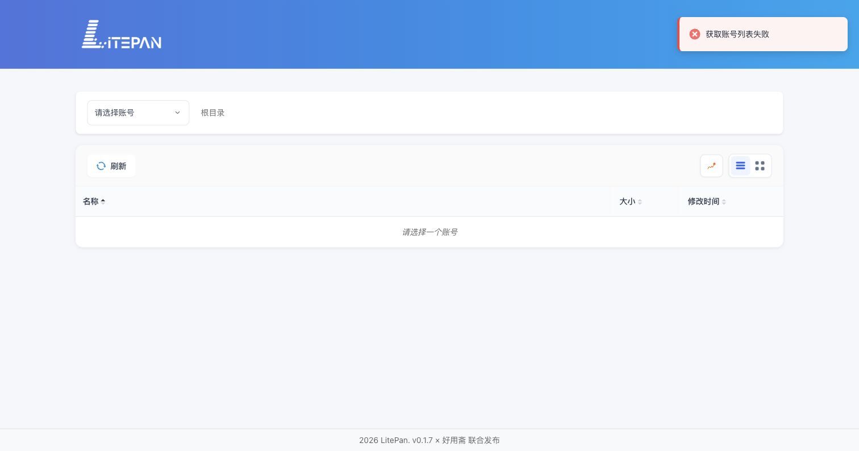Click the 获取账号列表失败 notification text
Screen dimensions: 859x451
click(737, 34)
